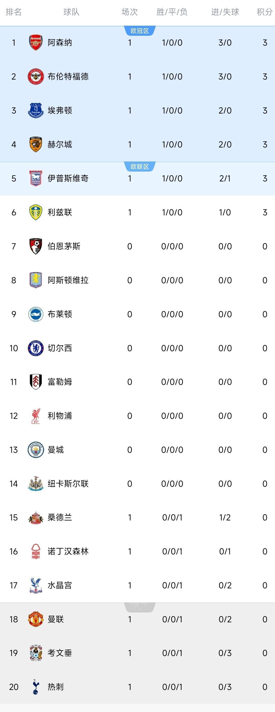Open the Newcastle United crest
275x712 pixels.
click(36, 484)
